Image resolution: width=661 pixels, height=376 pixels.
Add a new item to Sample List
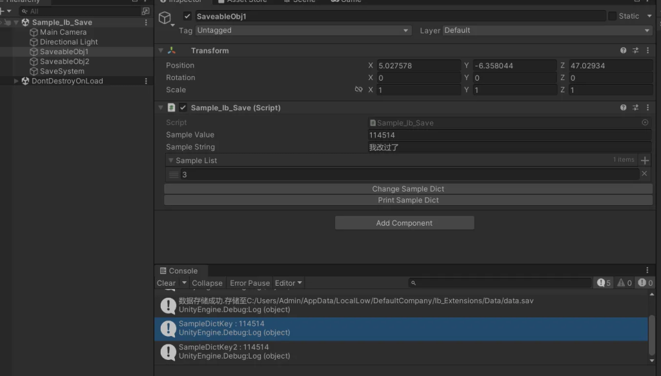645,161
